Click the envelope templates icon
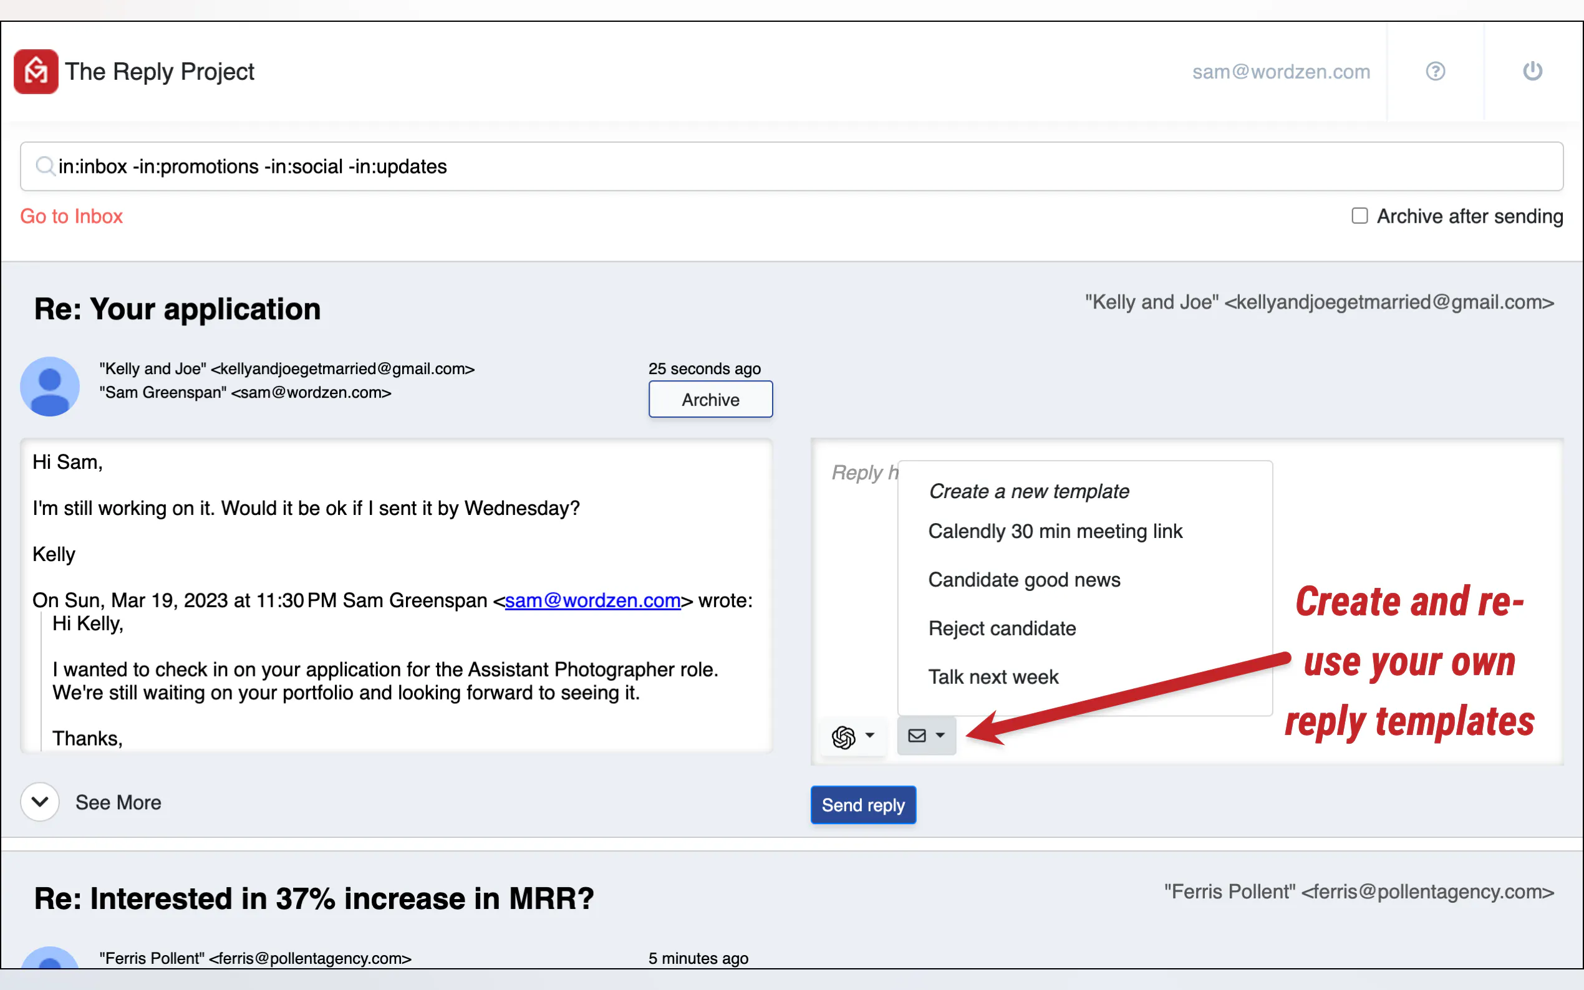1584x990 pixels. 917,735
